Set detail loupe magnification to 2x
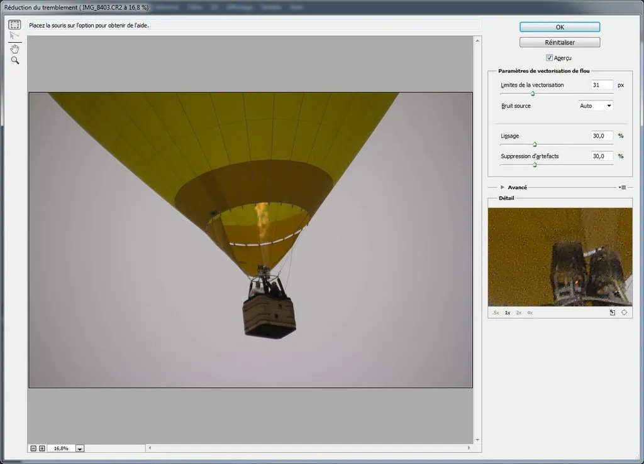This screenshot has width=644, height=464. (x=519, y=313)
